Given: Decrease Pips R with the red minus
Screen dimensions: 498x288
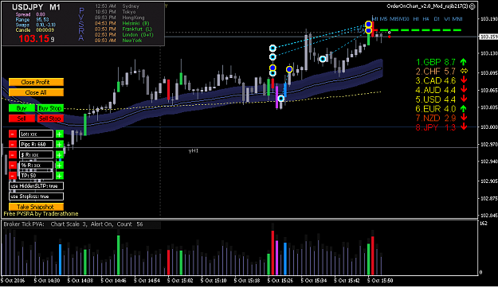Looking at the screenshot, I should (x=13, y=144).
